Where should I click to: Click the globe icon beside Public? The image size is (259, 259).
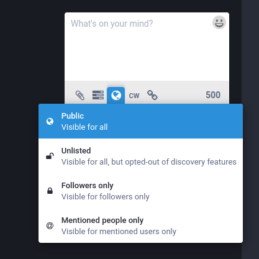pyautogui.click(x=50, y=121)
